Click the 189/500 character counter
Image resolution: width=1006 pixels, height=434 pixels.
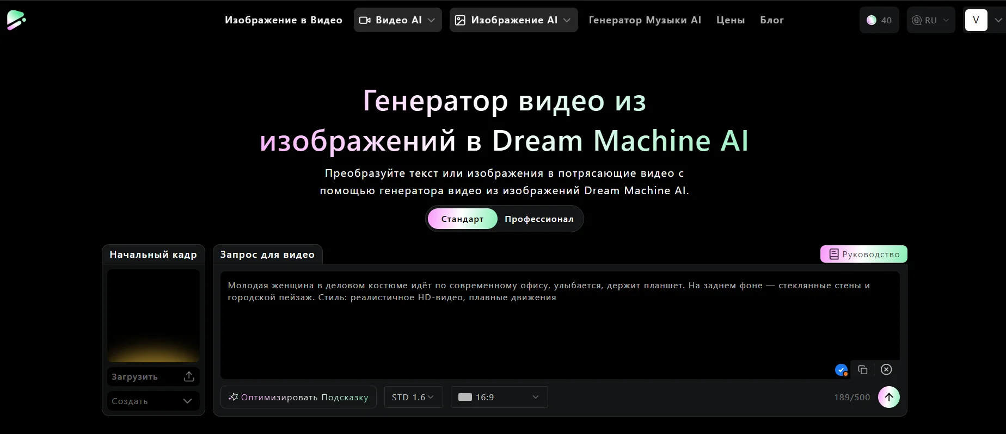852,398
